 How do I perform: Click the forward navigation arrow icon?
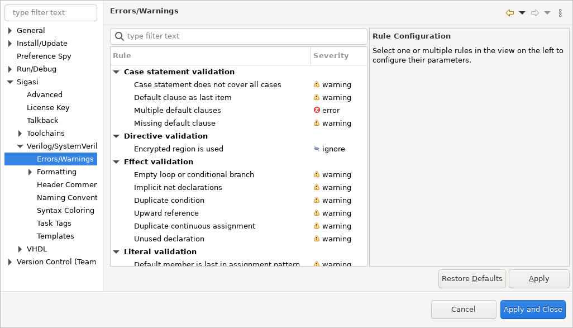pyautogui.click(x=535, y=13)
